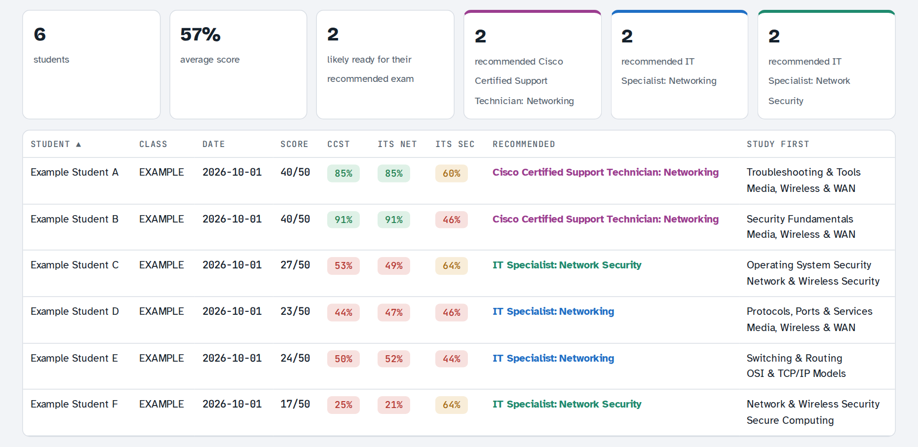Open Student C's IT Specialist: Network Security link
The image size is (918, 447).
567,265
